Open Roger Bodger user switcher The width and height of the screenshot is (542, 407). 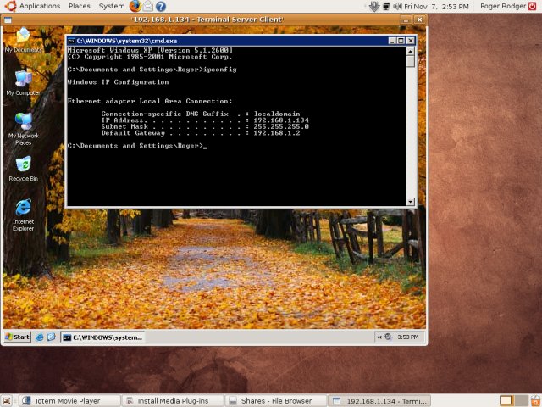[503, 6]
